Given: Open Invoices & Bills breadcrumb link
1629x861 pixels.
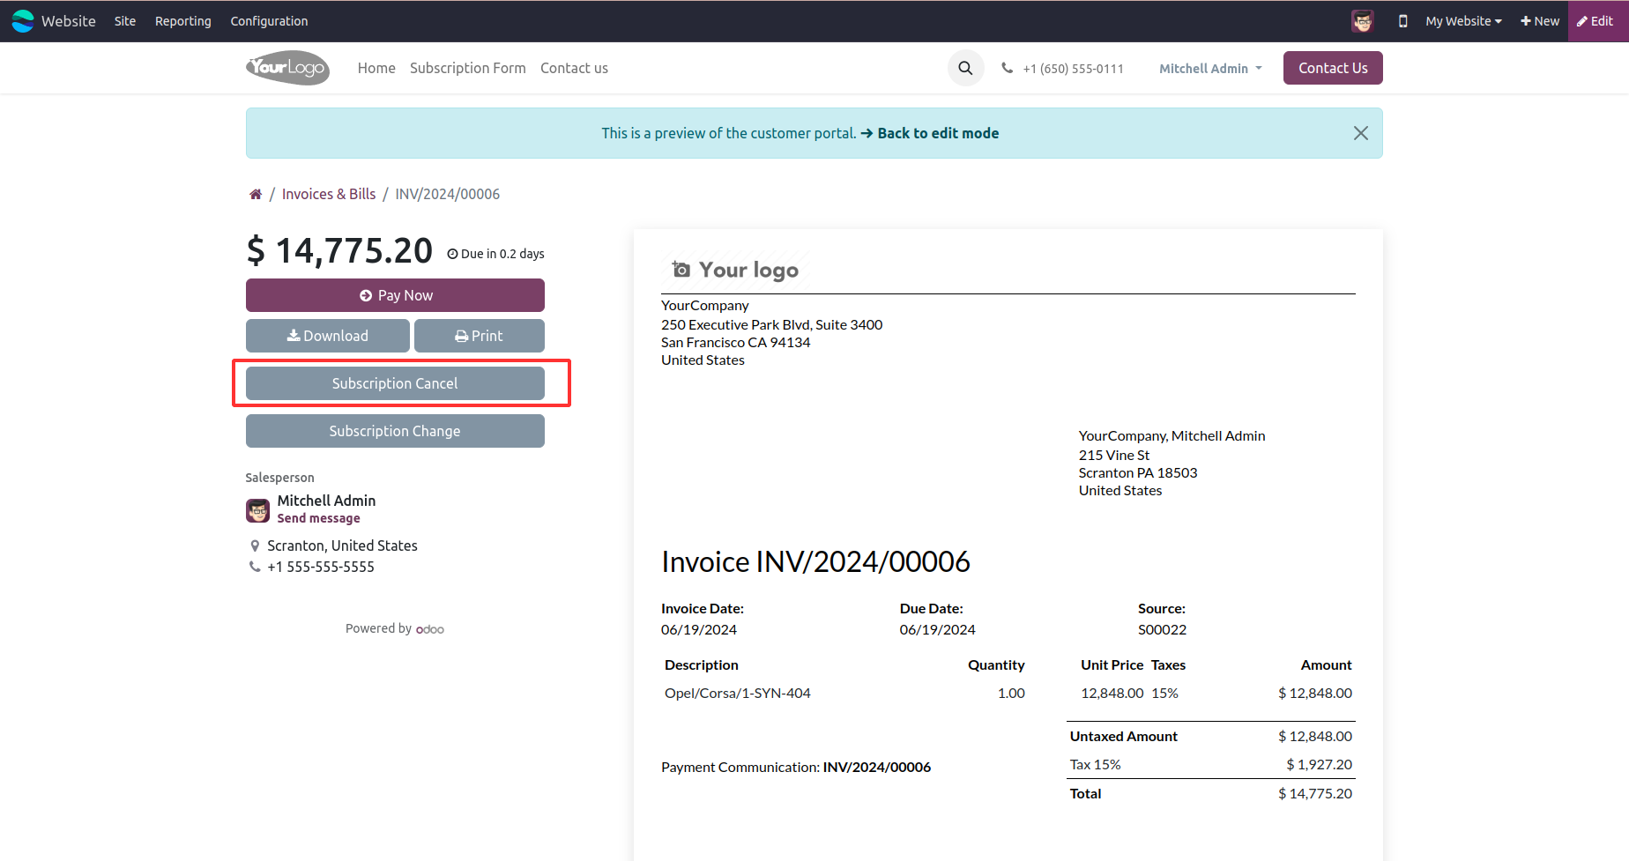Looking at the screenshot, I should coord(329,194).
